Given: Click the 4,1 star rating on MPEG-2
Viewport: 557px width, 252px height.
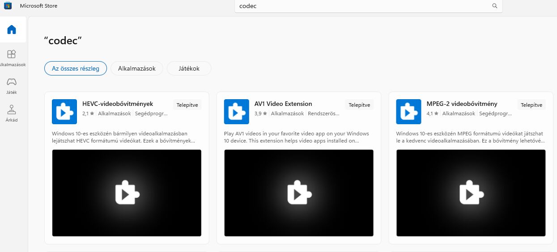Looking at the screenshot, I should coord(433,113).
